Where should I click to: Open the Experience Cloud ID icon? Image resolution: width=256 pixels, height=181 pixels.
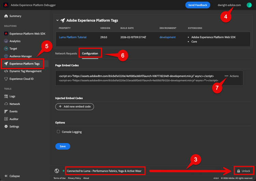(6, 79)
